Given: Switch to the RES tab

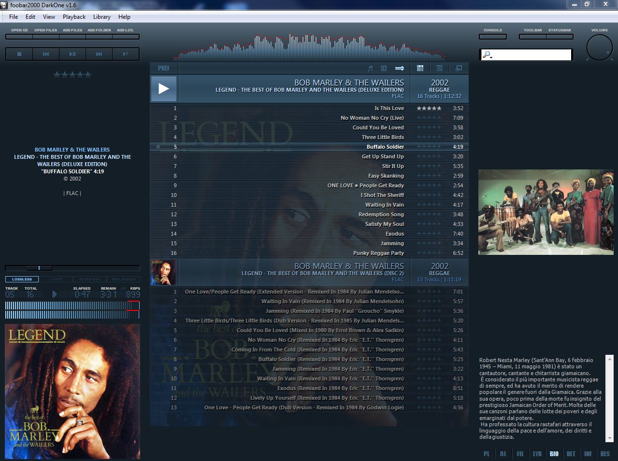Looking at the screenshot, I should click(x=605, y=454).
